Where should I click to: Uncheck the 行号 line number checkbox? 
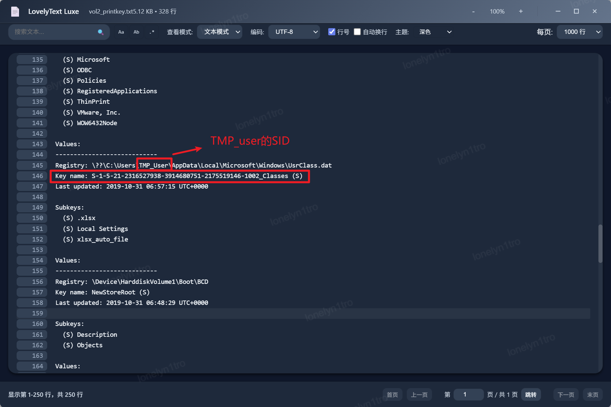(332, 32)
